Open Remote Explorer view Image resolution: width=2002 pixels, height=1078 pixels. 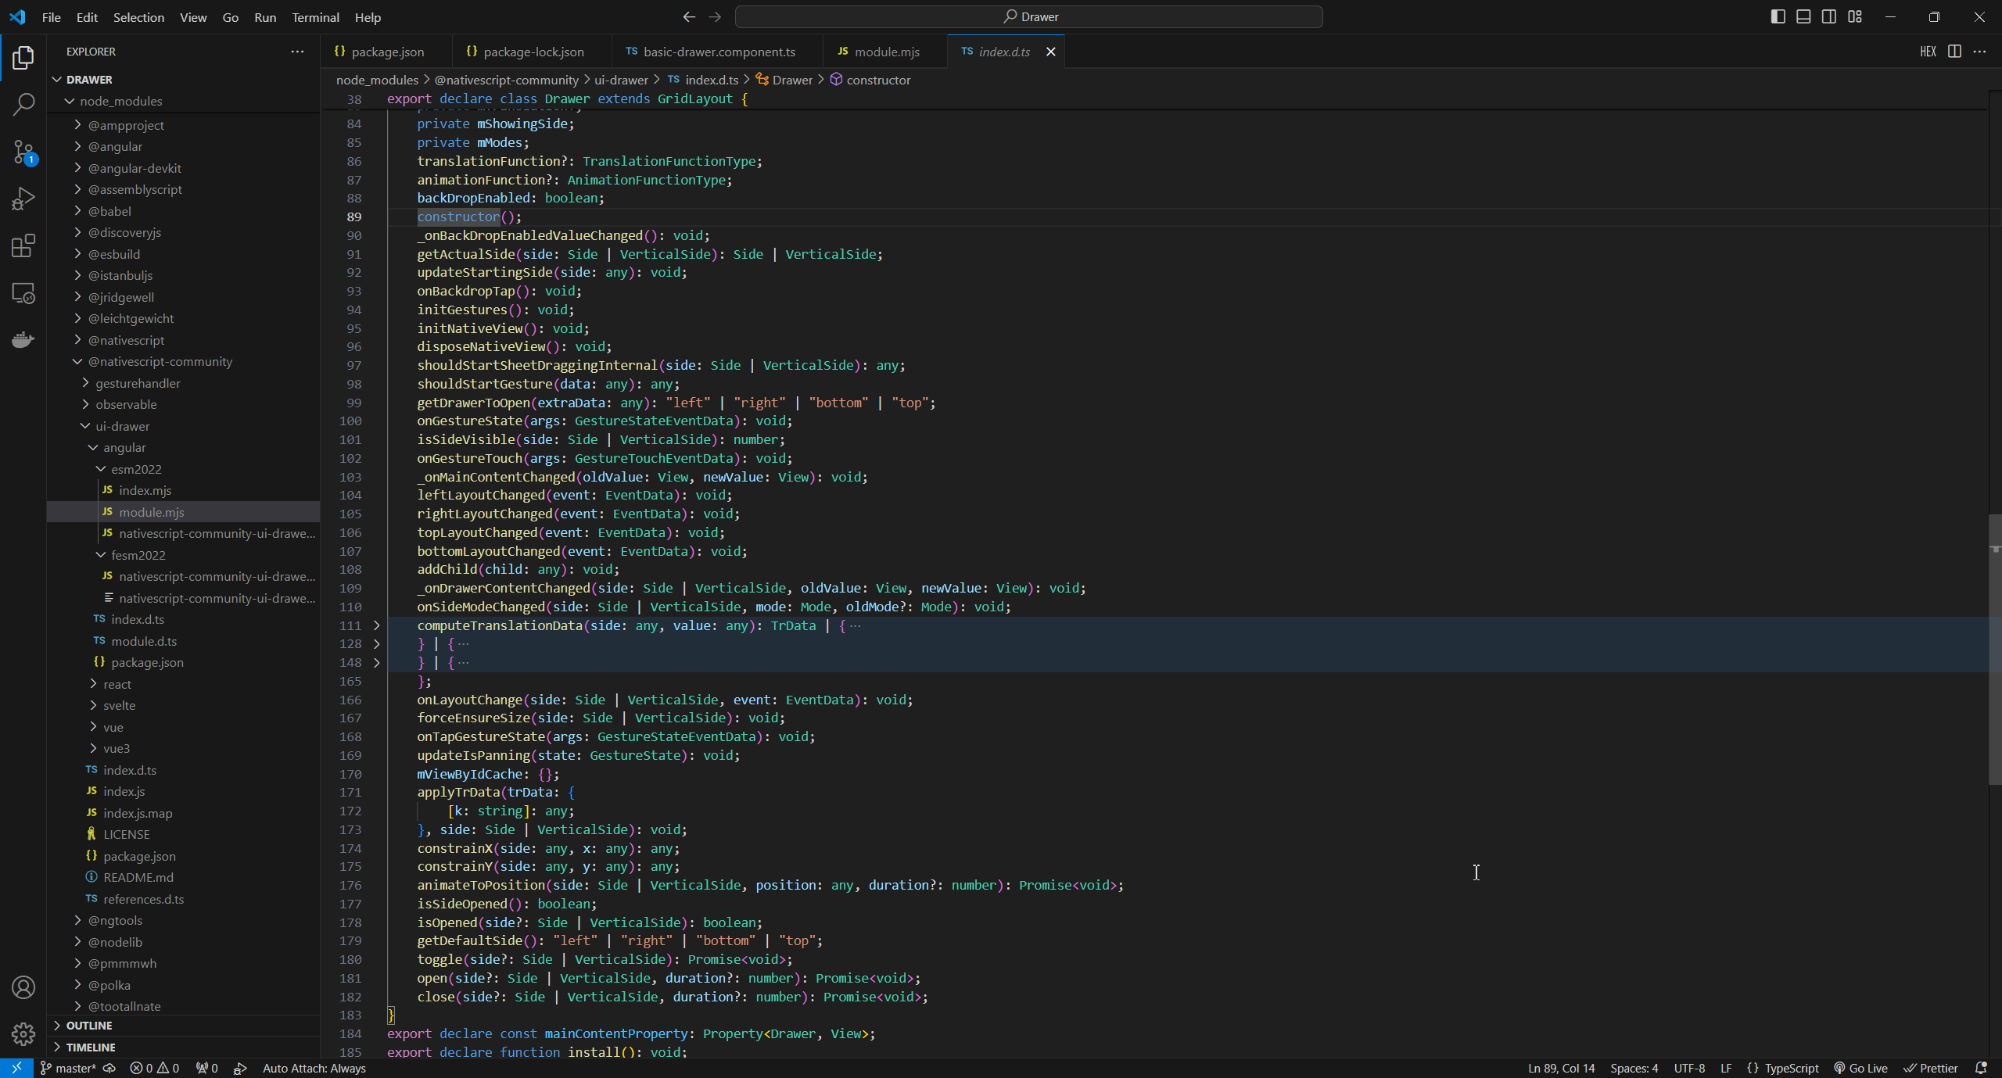(23, 293)
